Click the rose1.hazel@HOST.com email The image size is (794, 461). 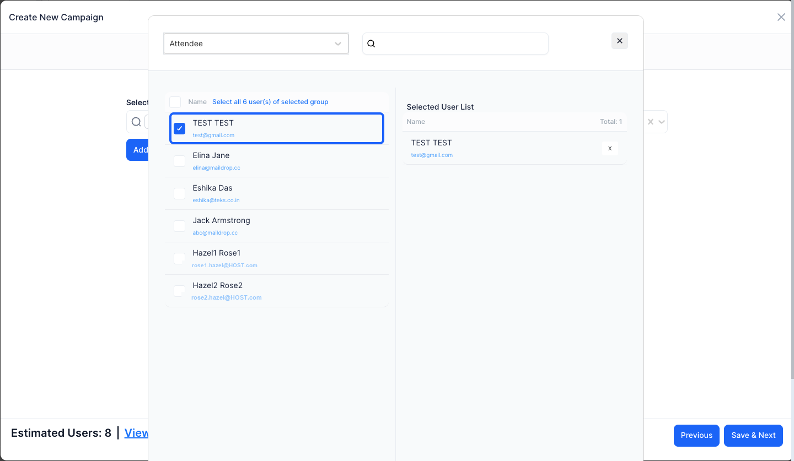pyautogui.click(x=224, y=265)
